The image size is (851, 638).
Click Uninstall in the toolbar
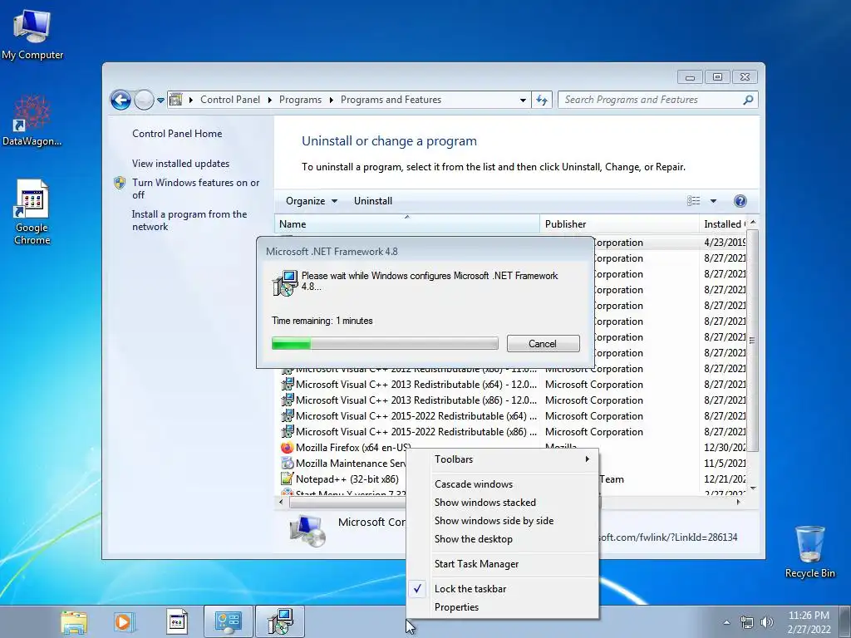[x=373, y=201]
